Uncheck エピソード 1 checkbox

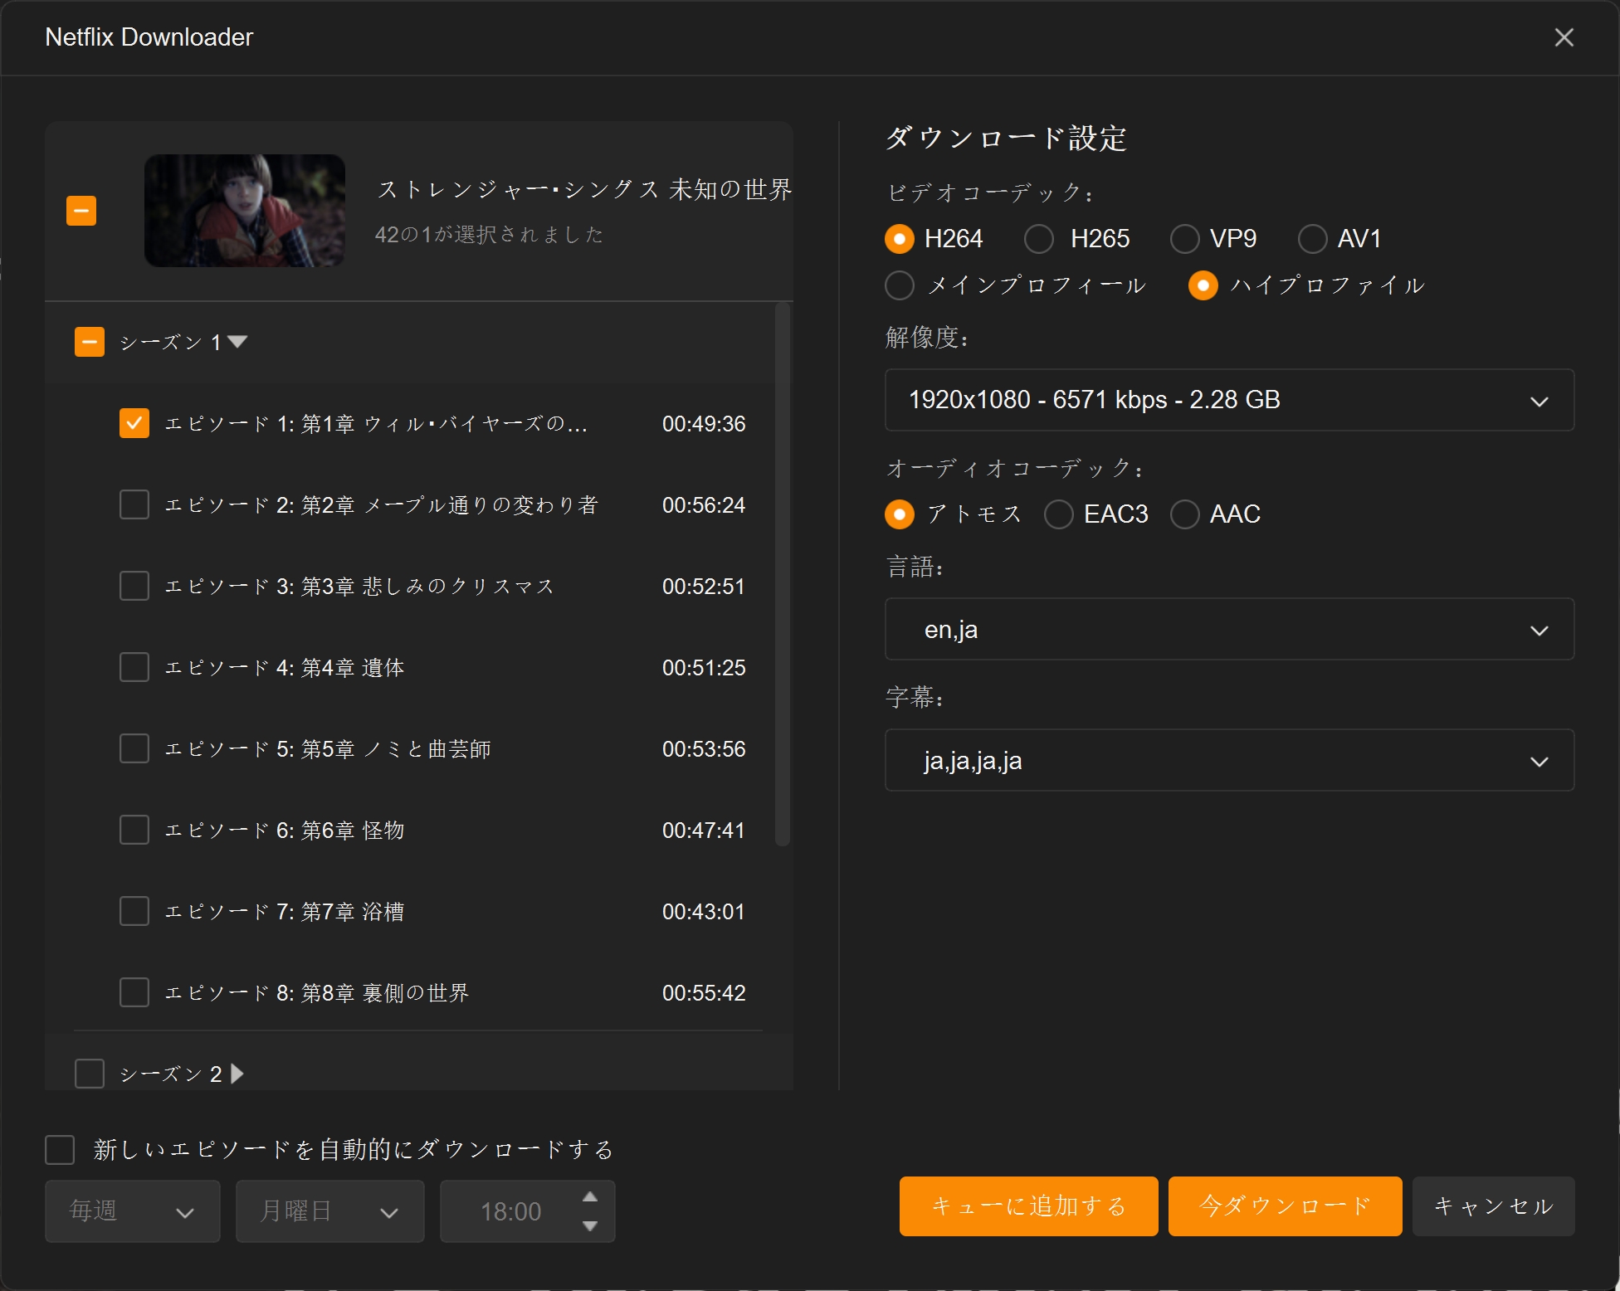pyautogui.click(x=134, y=423)
